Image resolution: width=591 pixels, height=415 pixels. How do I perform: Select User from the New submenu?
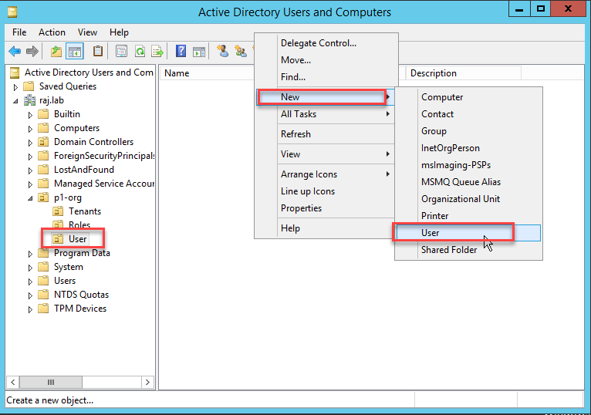(x=468, y=233)
